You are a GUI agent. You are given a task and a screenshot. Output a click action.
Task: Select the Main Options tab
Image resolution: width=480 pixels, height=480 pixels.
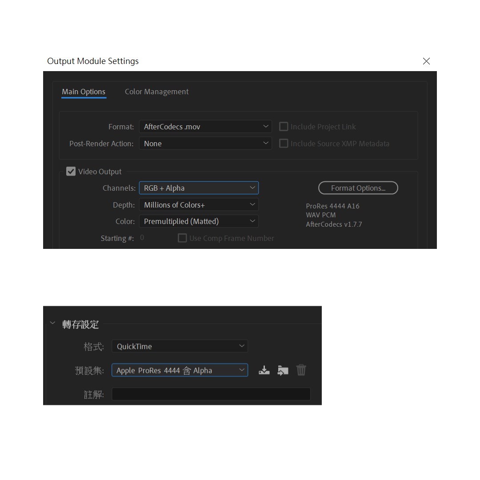[84, 92]
